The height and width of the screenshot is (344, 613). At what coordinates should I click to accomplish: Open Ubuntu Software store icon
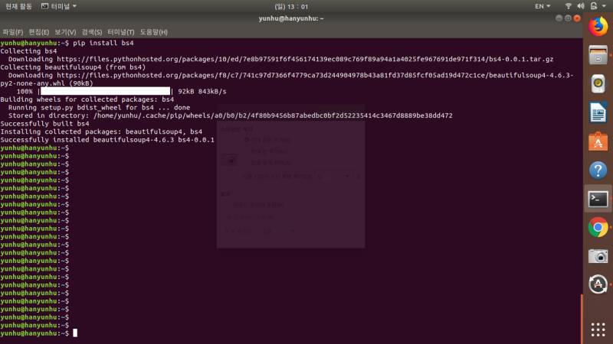(x=598, y=141)
